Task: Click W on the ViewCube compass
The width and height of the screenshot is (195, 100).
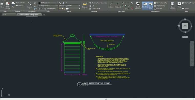Action: pos(179,26)
